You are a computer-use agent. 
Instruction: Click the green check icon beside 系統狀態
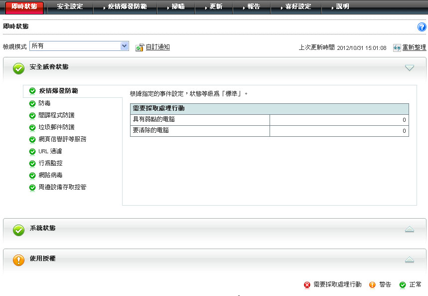pos(18,230)
